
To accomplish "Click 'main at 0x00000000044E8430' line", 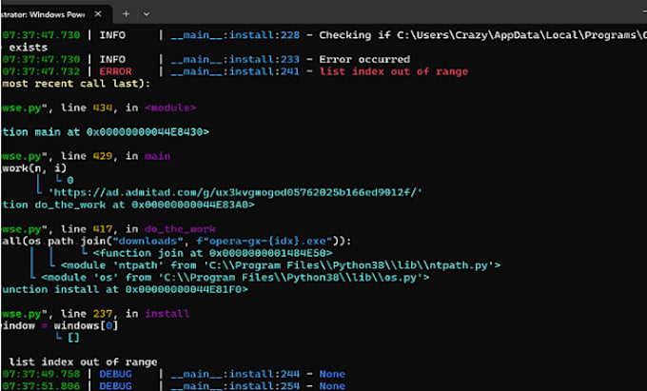I will point(106,132).
